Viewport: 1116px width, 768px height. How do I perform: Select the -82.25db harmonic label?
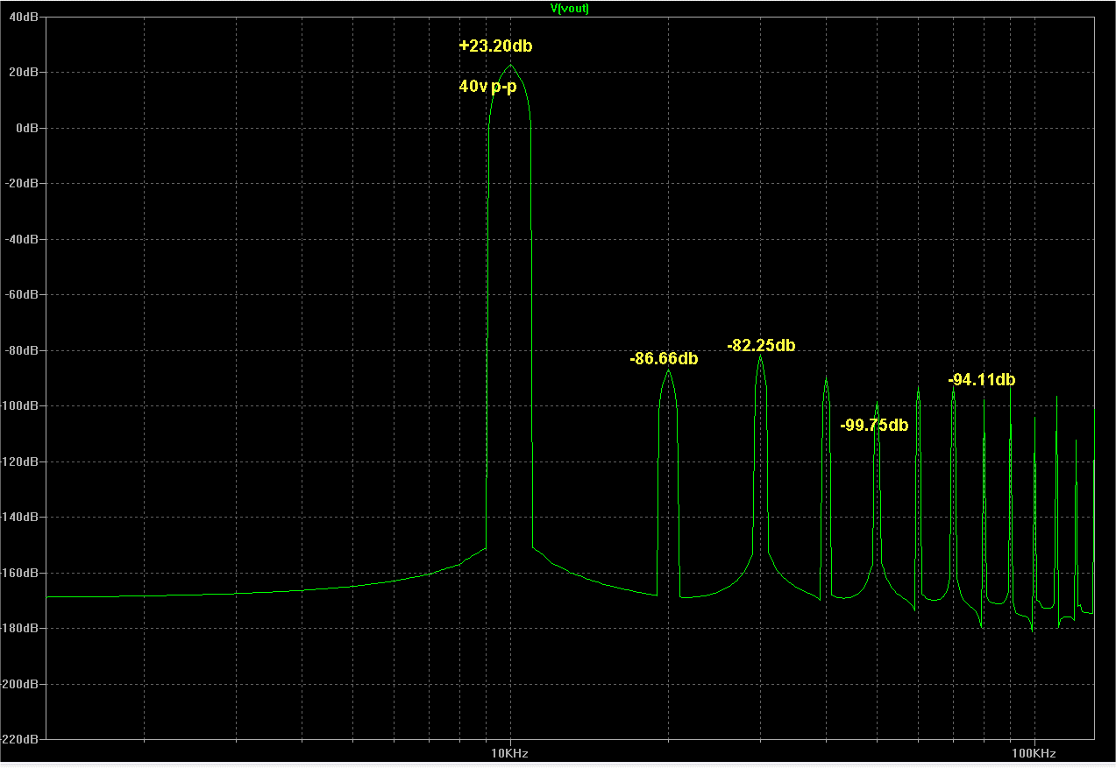[761, 346]
